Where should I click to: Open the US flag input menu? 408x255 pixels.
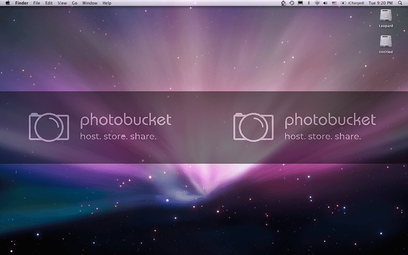coord(334,3)
